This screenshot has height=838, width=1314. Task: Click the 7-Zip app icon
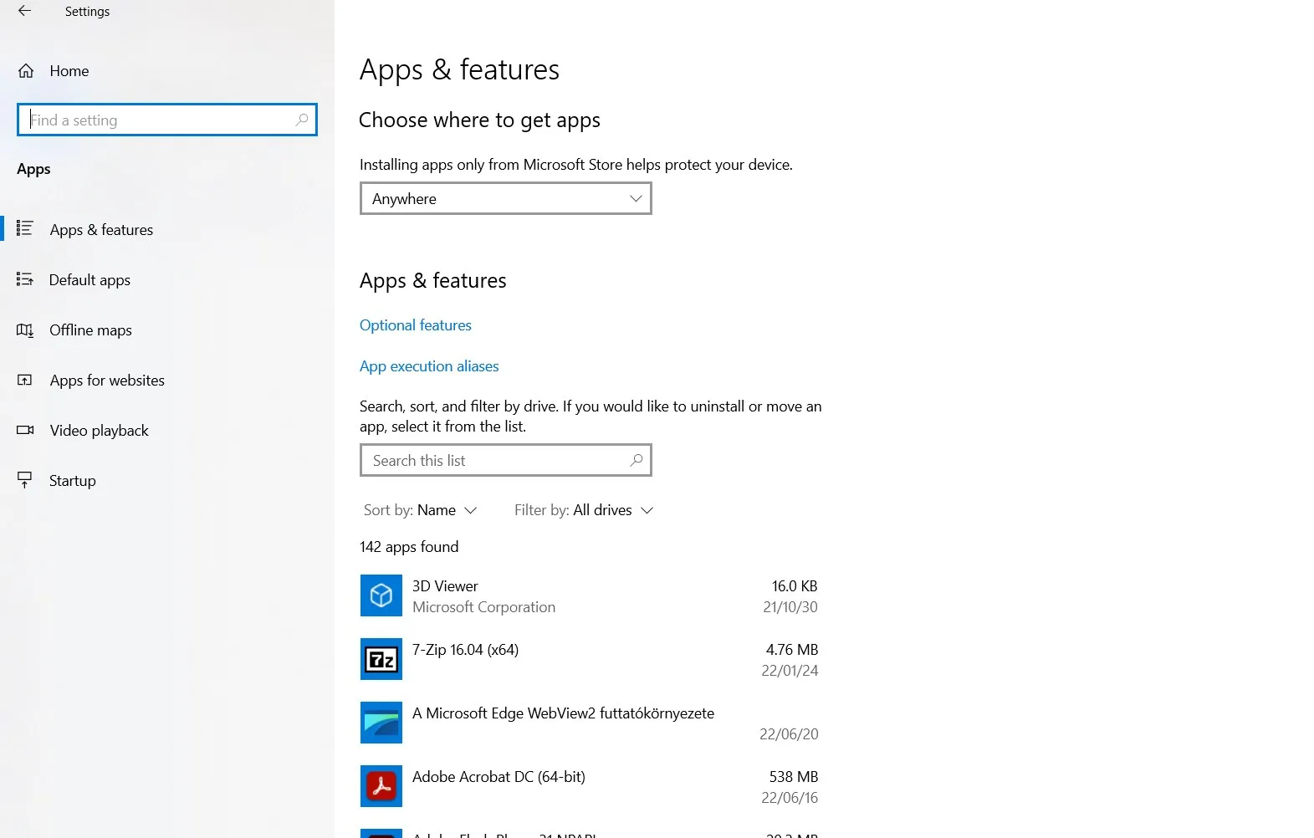(381, 659)
